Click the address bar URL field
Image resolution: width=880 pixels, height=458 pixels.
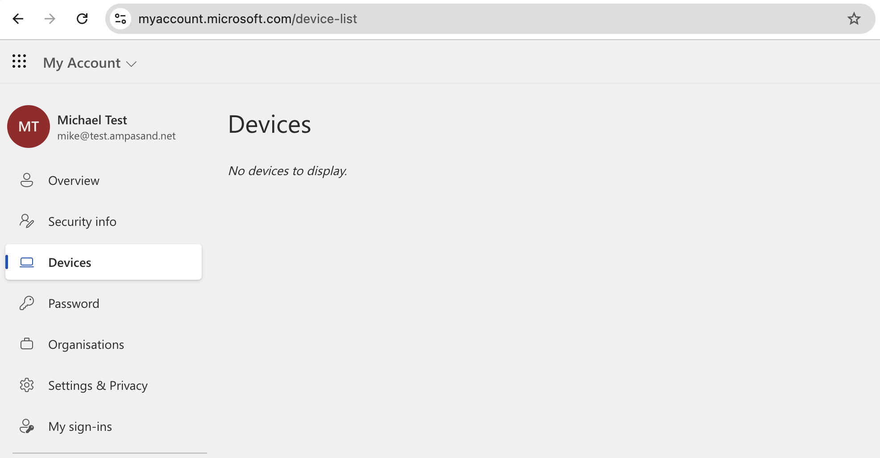pos(486,19)
